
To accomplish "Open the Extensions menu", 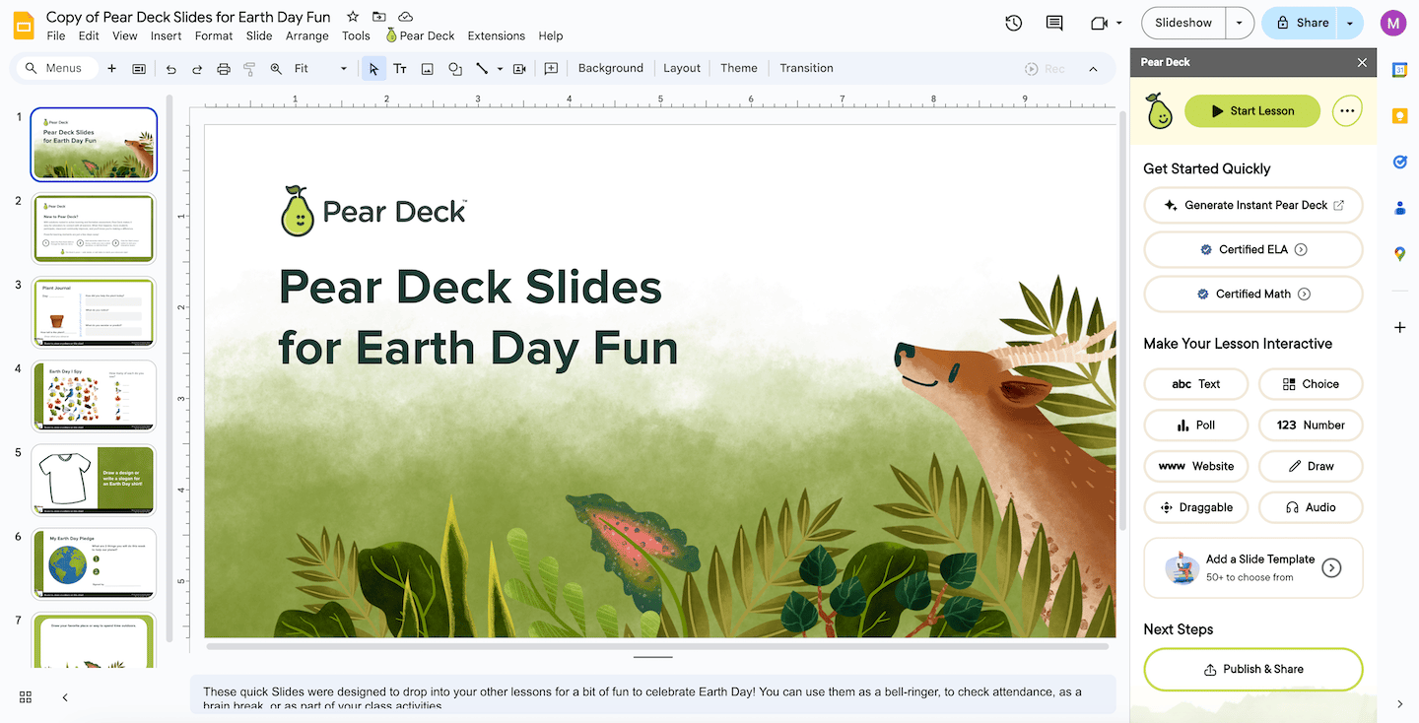I will [x=497, y=35].
